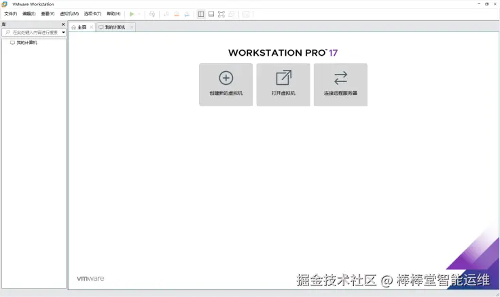Click the send Ctrl+Alt+Del toolbar icon
The height and width of the screenshot is (297, 500).
[x=151, y=14]
